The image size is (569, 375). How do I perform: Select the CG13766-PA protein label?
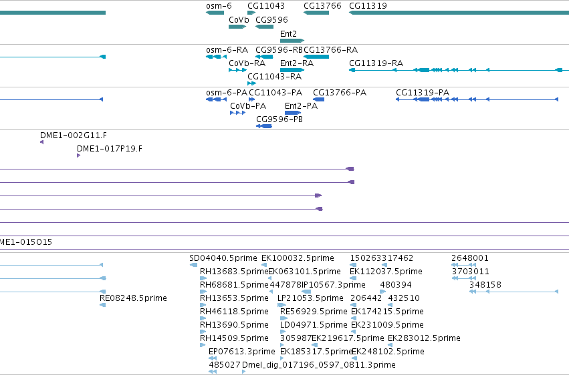point(340,93)
